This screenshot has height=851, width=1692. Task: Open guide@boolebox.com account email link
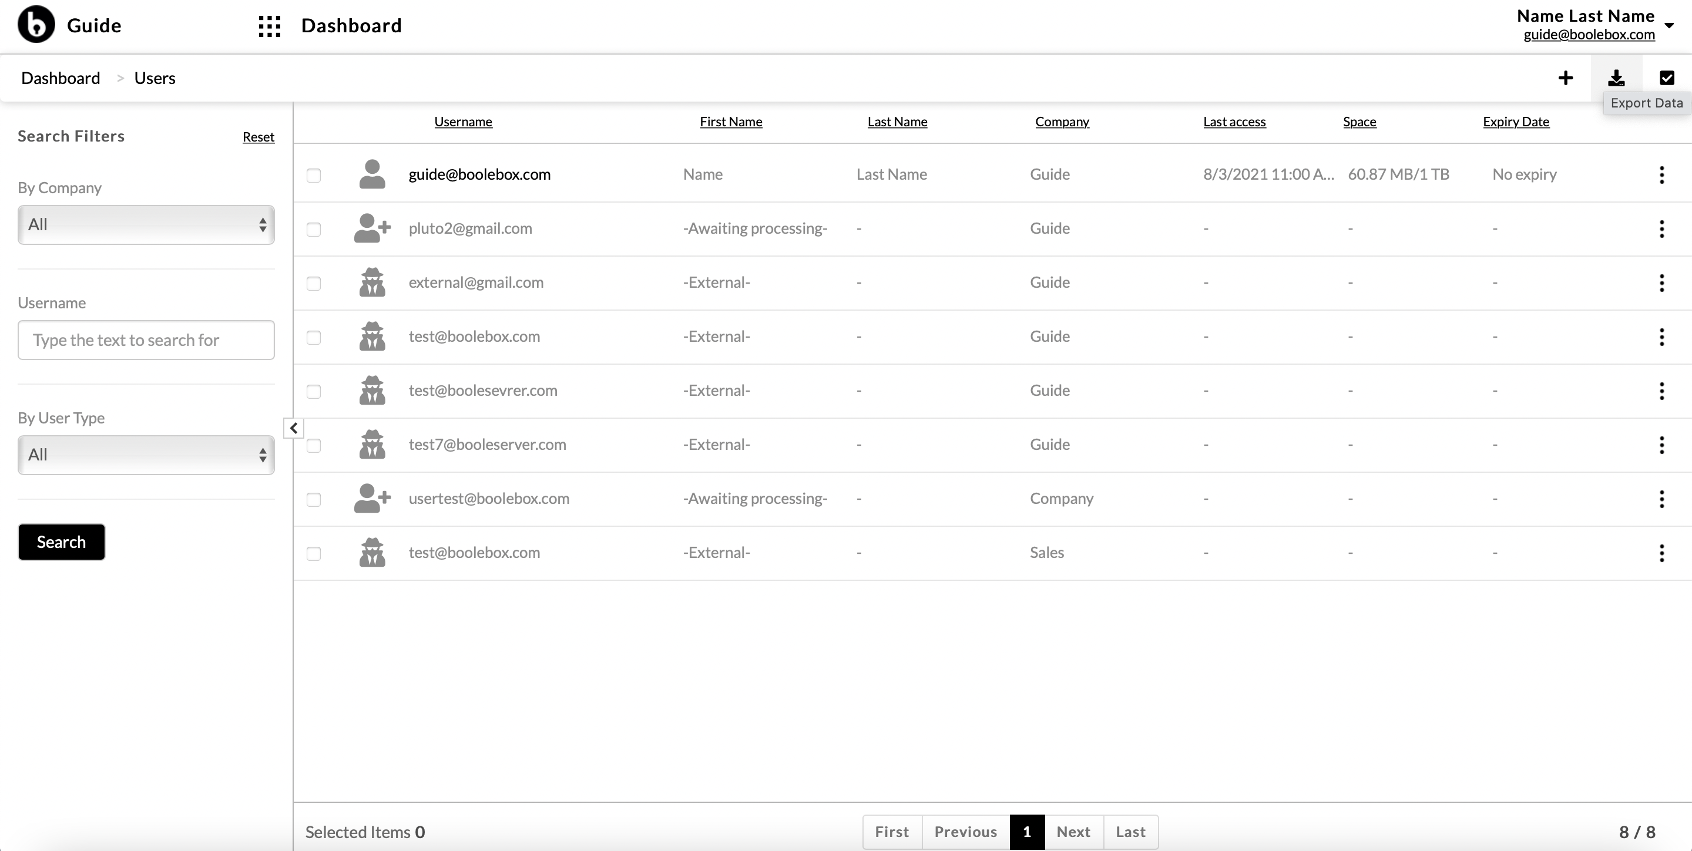(x=1589, y=34)
